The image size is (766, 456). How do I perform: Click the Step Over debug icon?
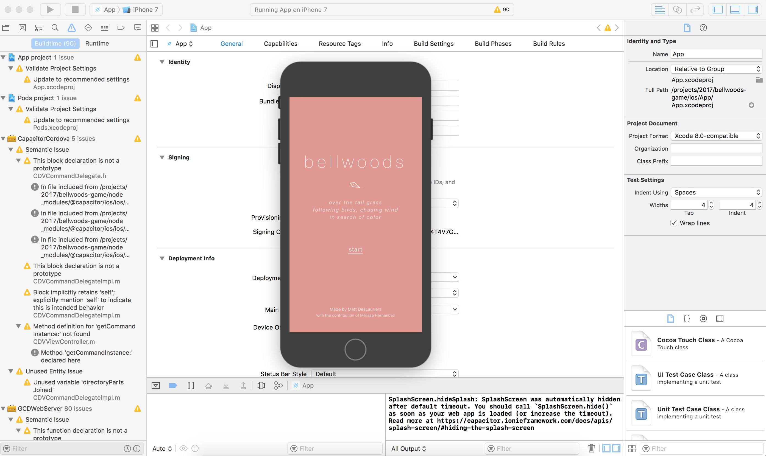click(x=208, y=385)
